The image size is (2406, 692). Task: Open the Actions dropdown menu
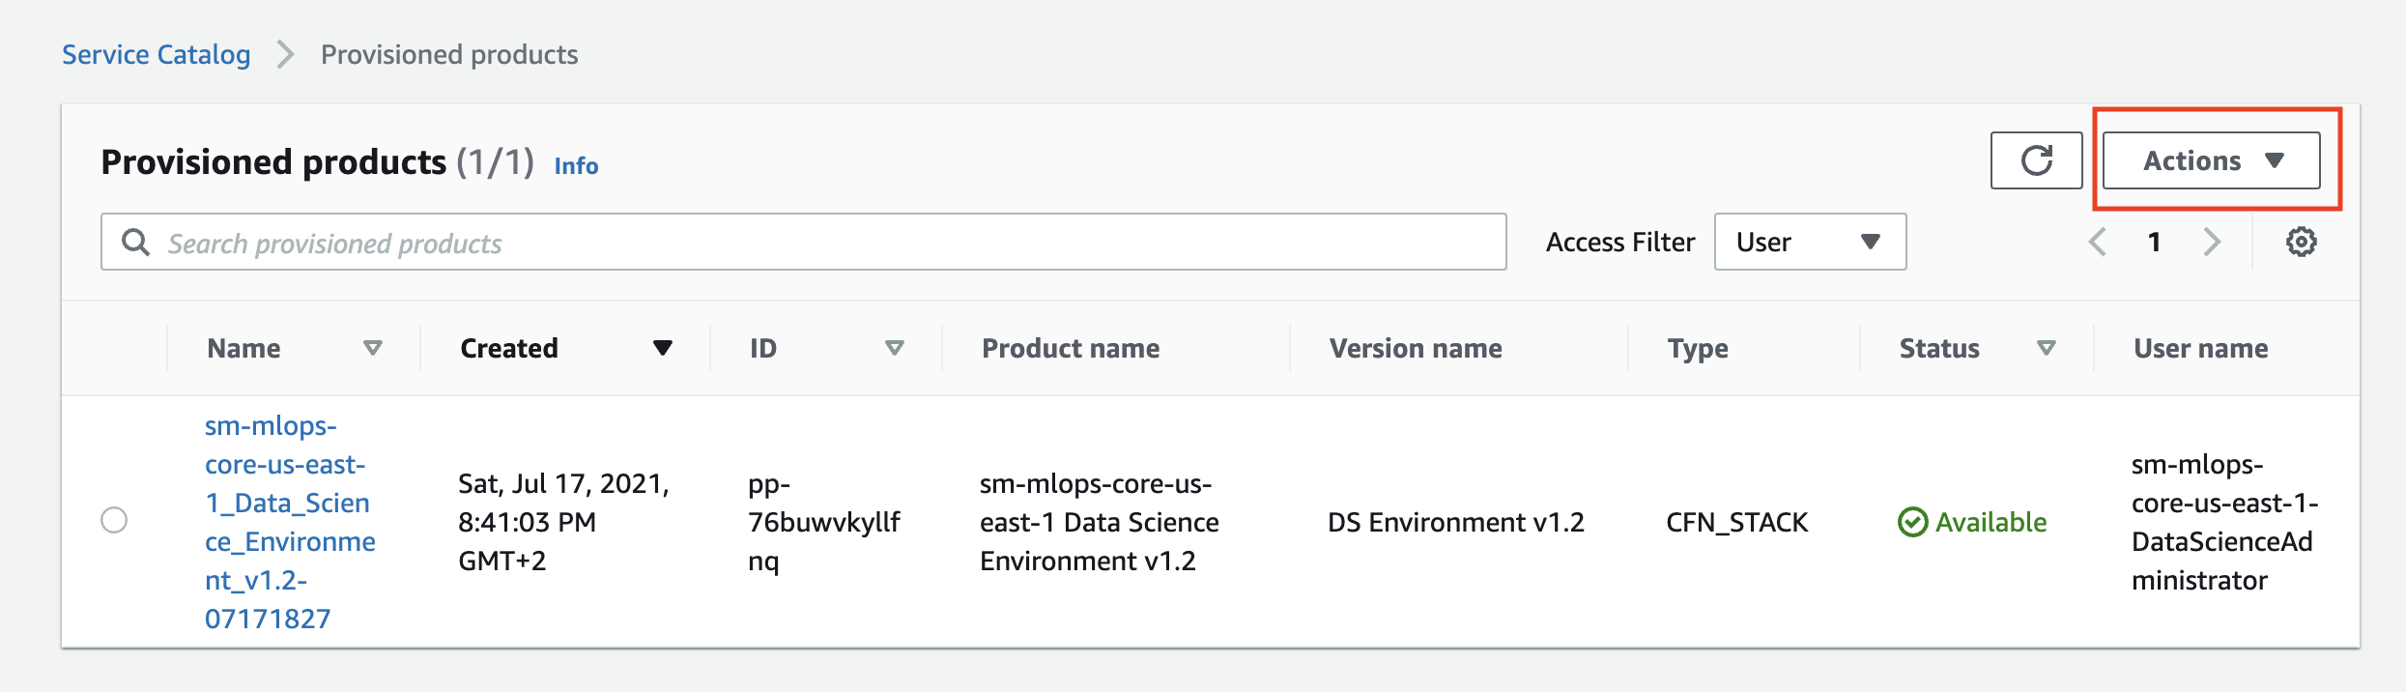pyautogui.click(x=2211, y=160)
